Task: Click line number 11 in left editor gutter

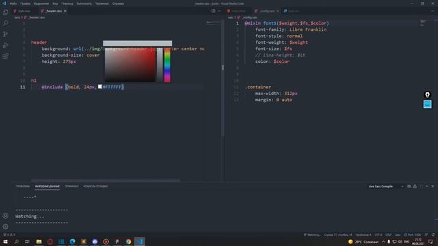Action: (x=23, y=87)
